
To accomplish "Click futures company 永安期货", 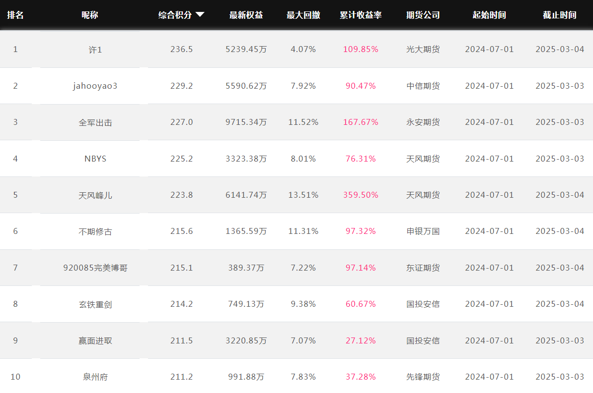I will 423,122.
